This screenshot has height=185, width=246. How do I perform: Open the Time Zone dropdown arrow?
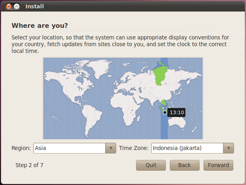[x=229, y=148]
